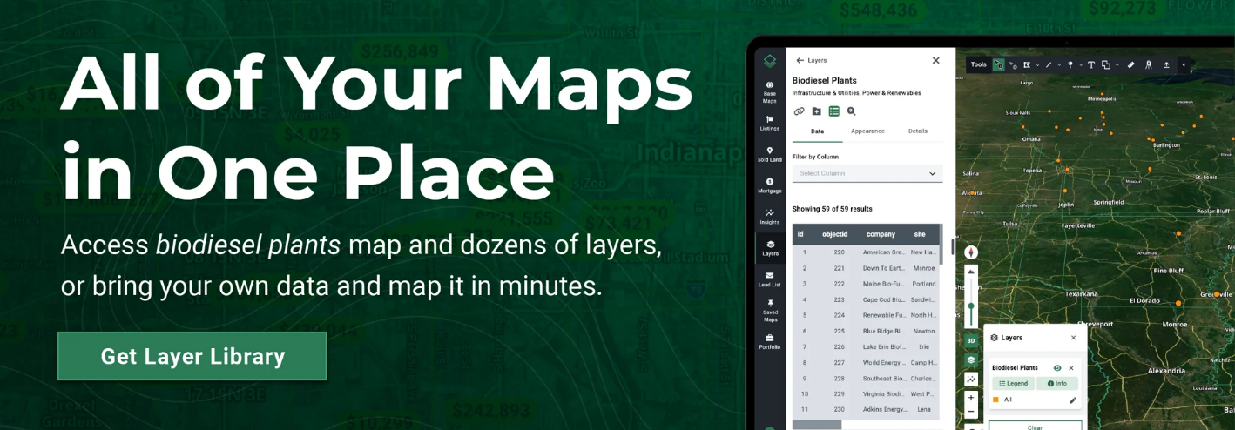Image resolution: width=1235 pixels, height=430 pixels.
Task: Open Base Maps in the sidebar
Action: point(769,91)
